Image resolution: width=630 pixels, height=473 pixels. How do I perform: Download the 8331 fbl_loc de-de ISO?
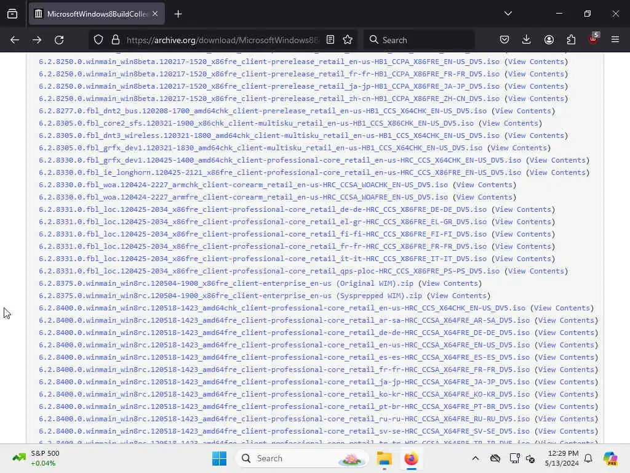coord(262,209)
